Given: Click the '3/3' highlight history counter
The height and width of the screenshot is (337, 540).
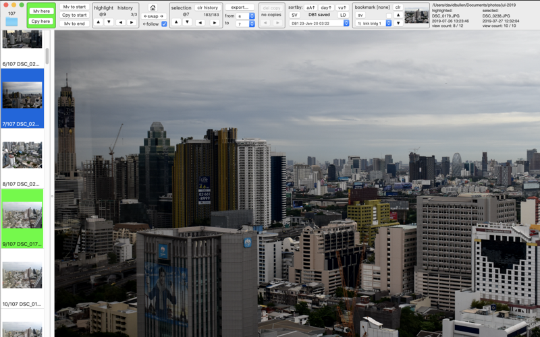Looking at the screenshot, I should point(134,15).
